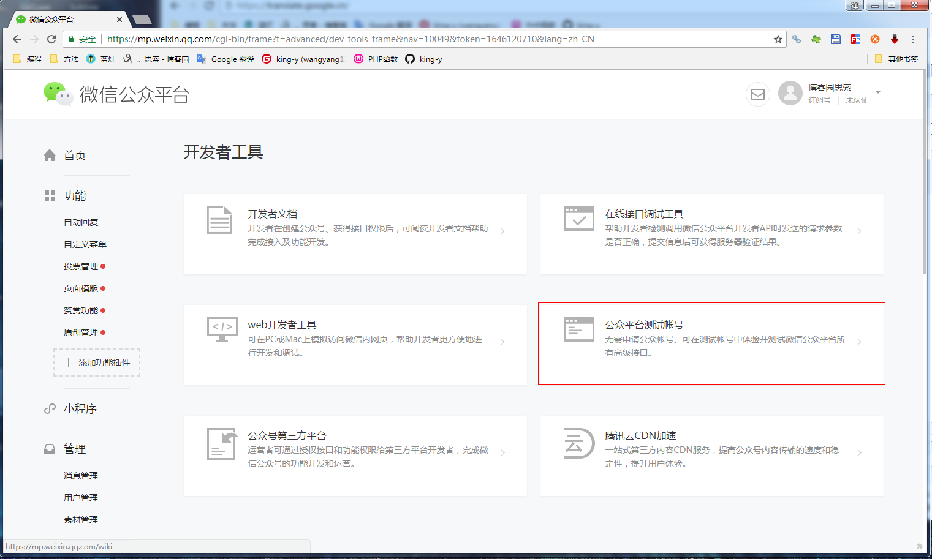Click the page vertical scrollbar thumb
The height and width of the screenshot is (559, 932).
coord(925,172)
